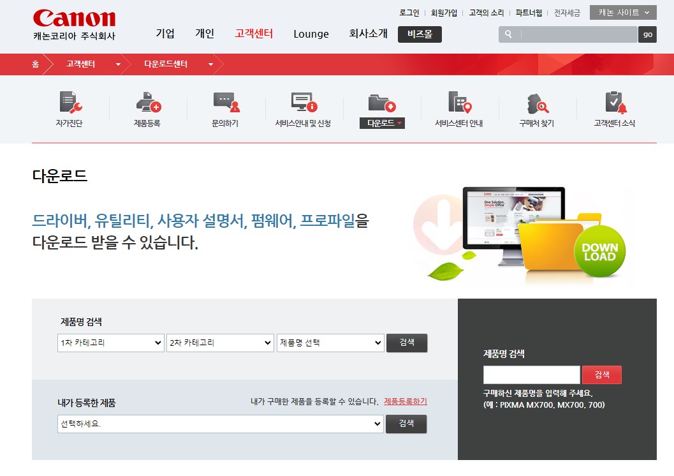
Task: Click the 홈 breadcrumb link
Action: pos(35,64)
